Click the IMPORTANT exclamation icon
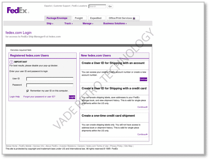This screenshot has height=160, width=210. click(11, 62)
